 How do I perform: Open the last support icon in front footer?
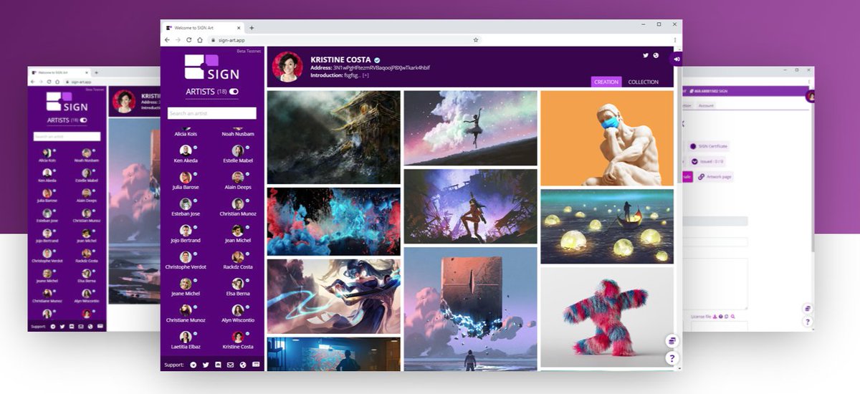coord(256,365)
